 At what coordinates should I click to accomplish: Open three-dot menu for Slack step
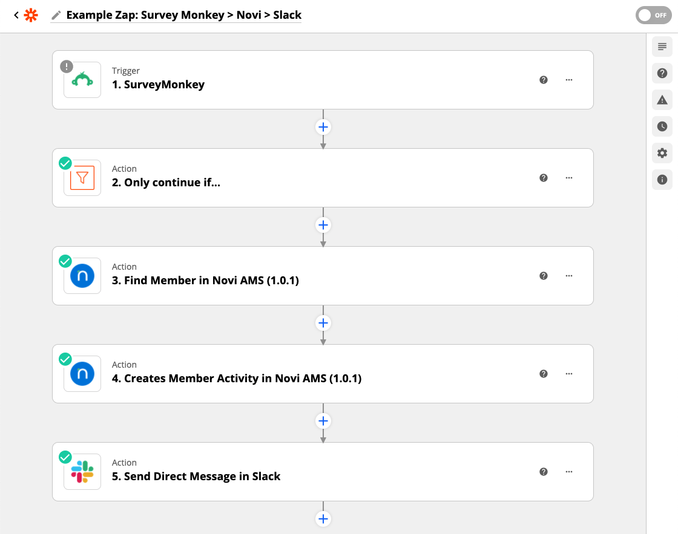pyautogui.click(x=569, y=472)
